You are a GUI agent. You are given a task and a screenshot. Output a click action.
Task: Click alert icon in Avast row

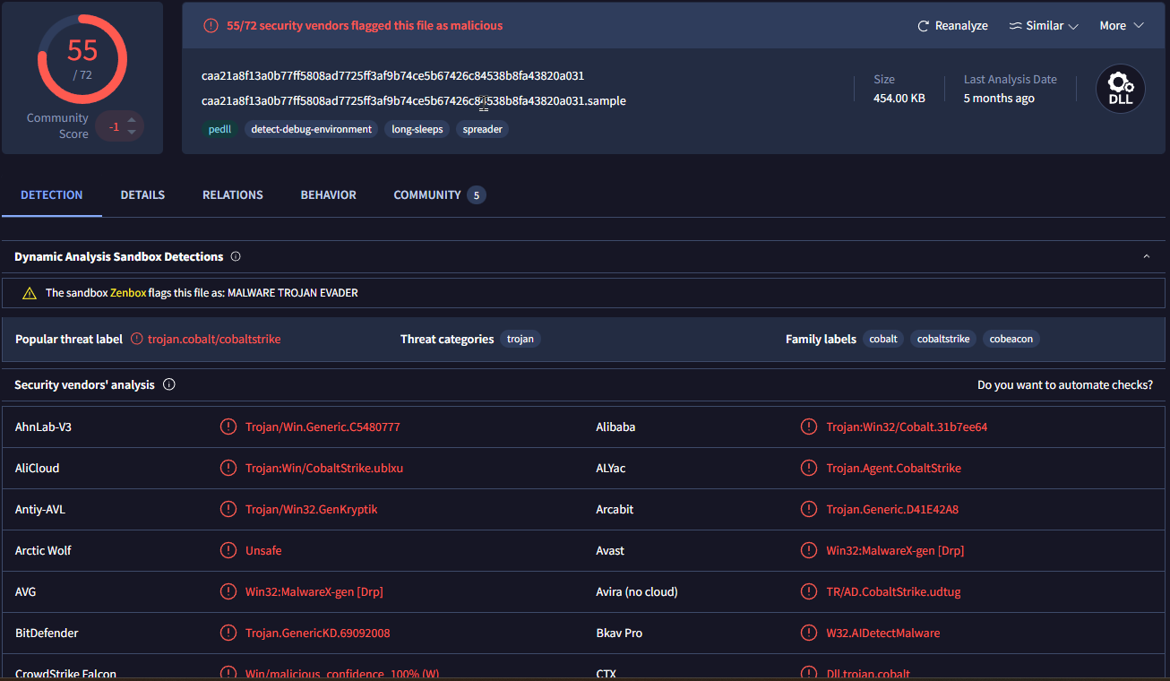click(x=809, y=550)
